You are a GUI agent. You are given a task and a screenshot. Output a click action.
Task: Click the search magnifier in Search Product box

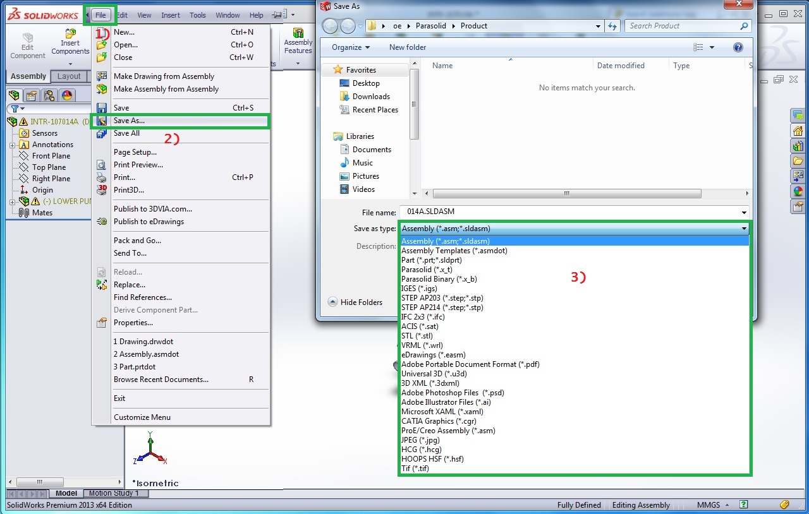(x=744, y=26)
